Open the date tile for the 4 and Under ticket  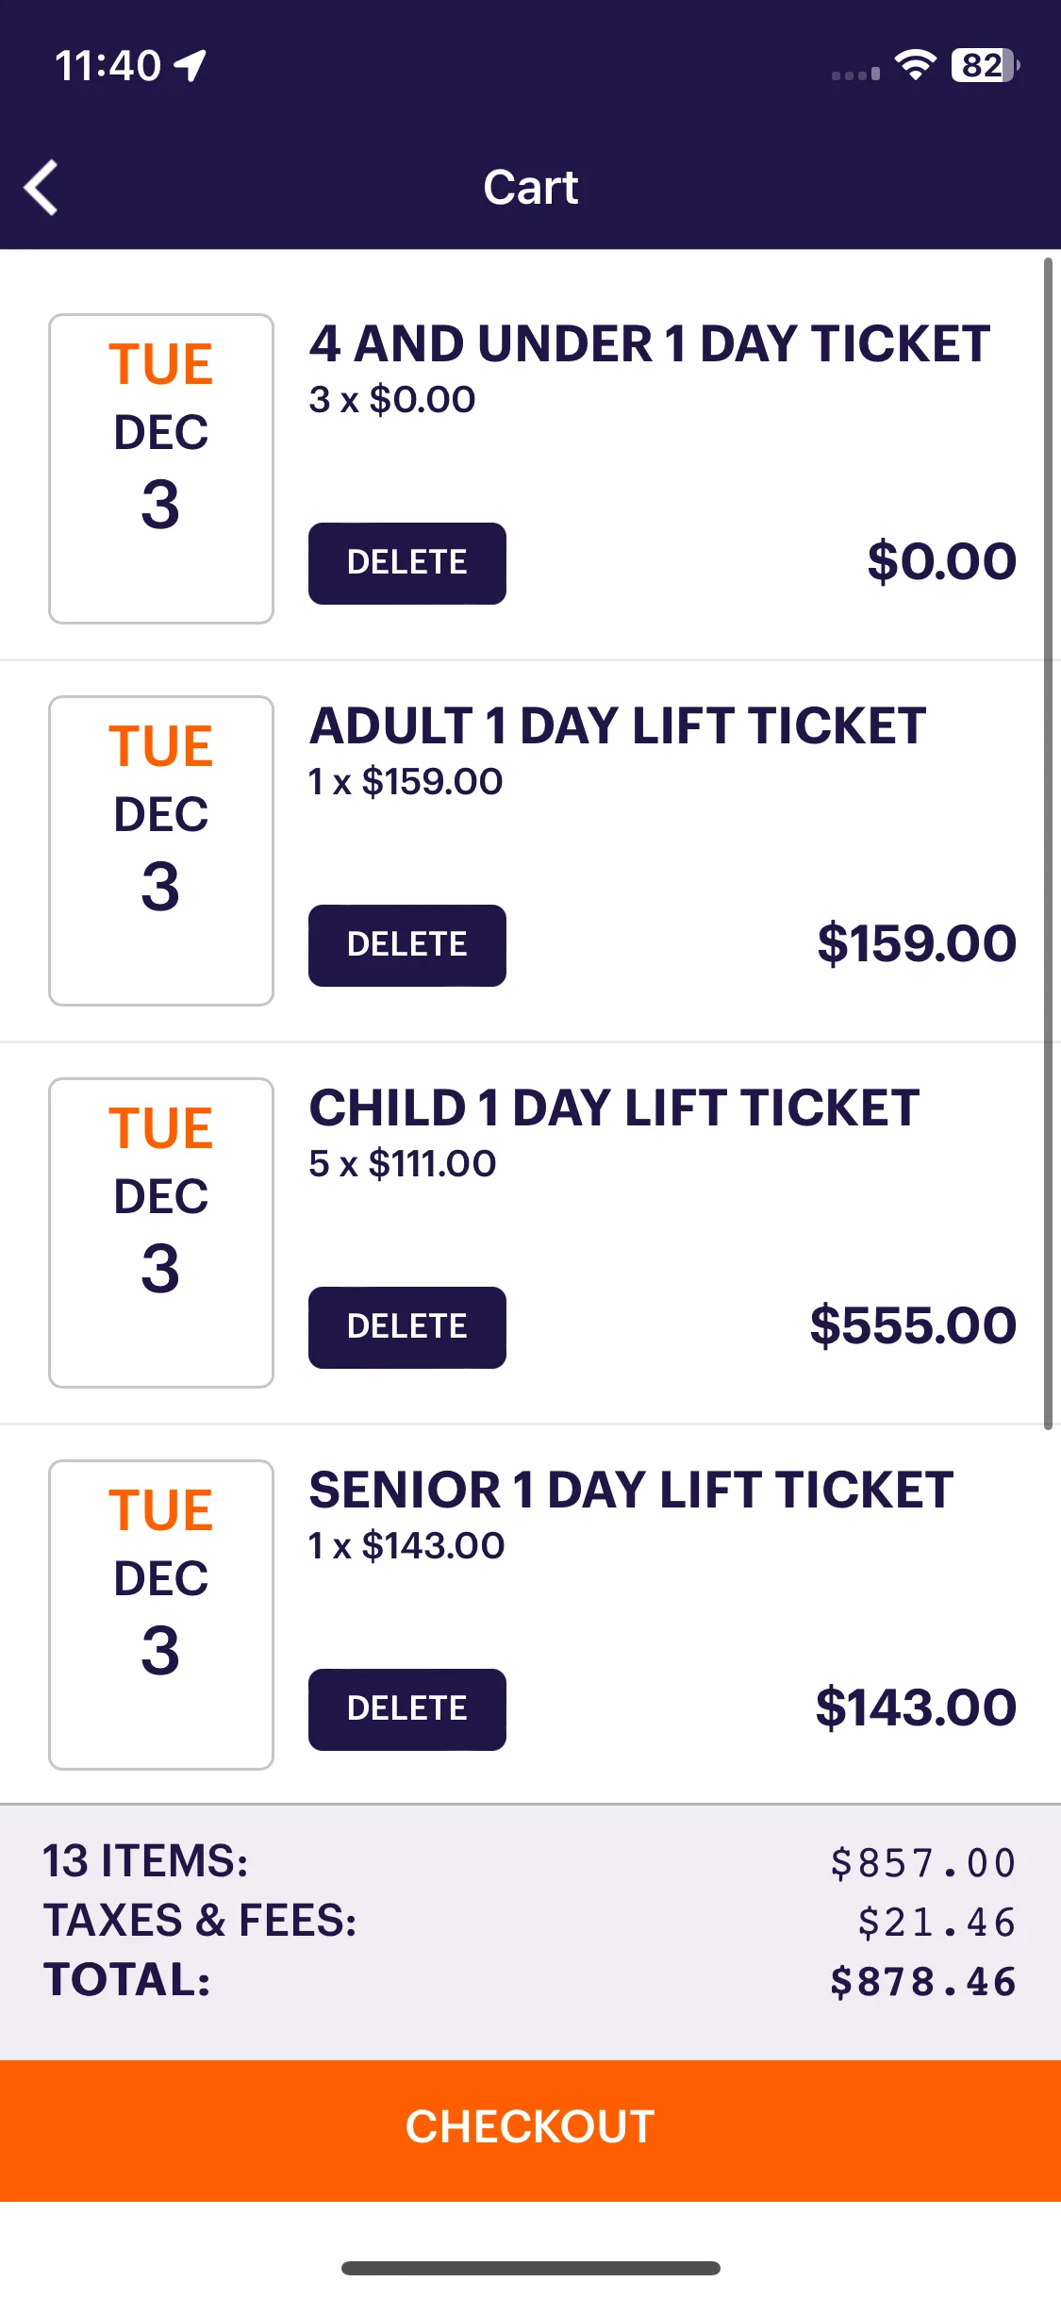pyautogui.click(x=161, y=469)
